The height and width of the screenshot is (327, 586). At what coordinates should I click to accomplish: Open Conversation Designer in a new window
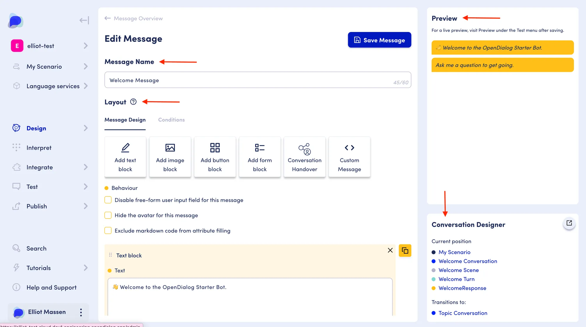click(569, 223)
